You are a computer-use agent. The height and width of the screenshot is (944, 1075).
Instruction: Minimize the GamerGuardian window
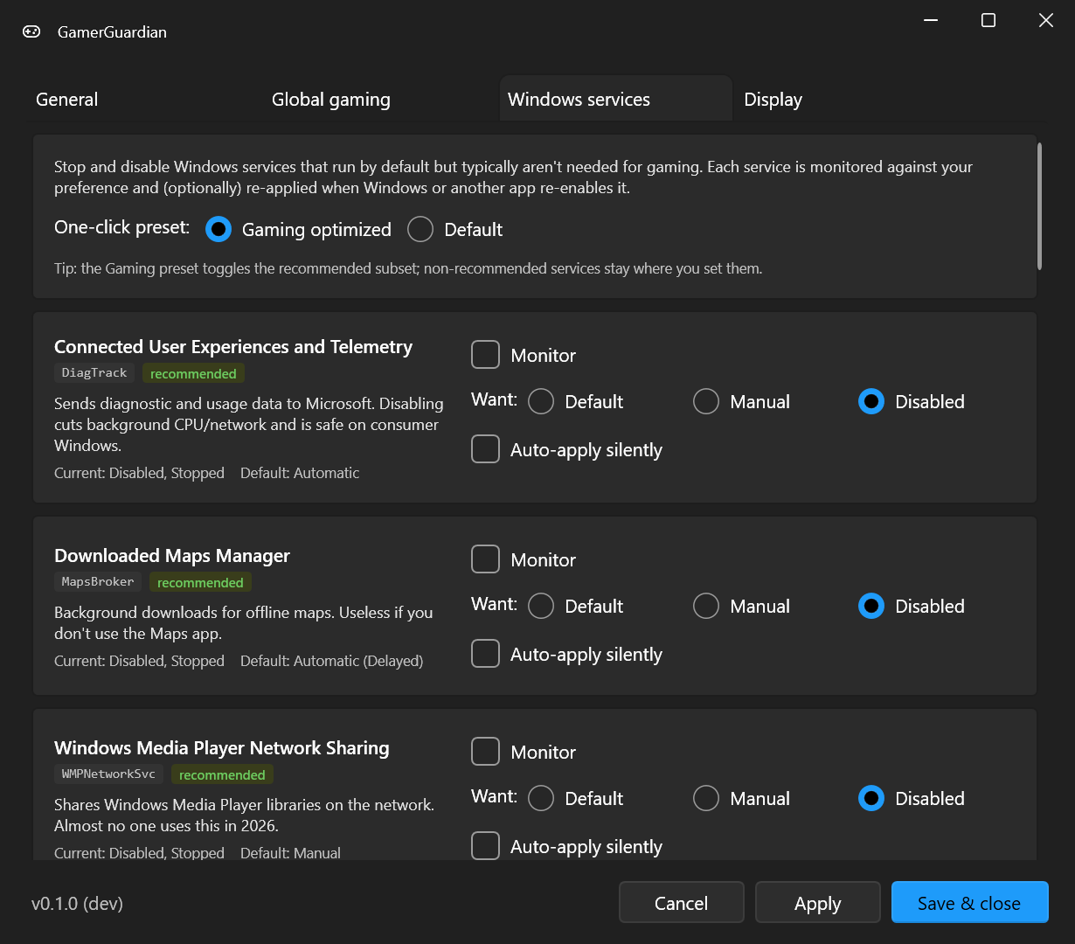click(x=931, y=20)
